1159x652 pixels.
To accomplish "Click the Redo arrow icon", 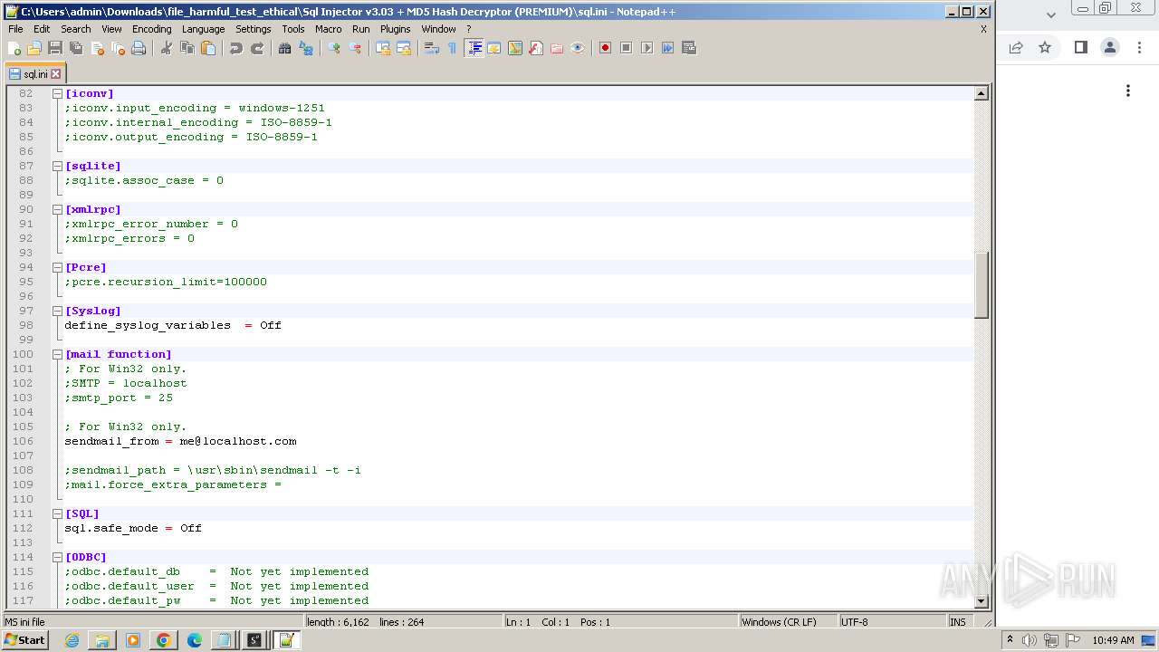I will coord(257,48).
